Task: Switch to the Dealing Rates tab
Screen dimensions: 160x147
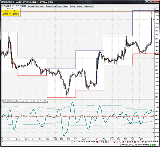Action: 51,6
